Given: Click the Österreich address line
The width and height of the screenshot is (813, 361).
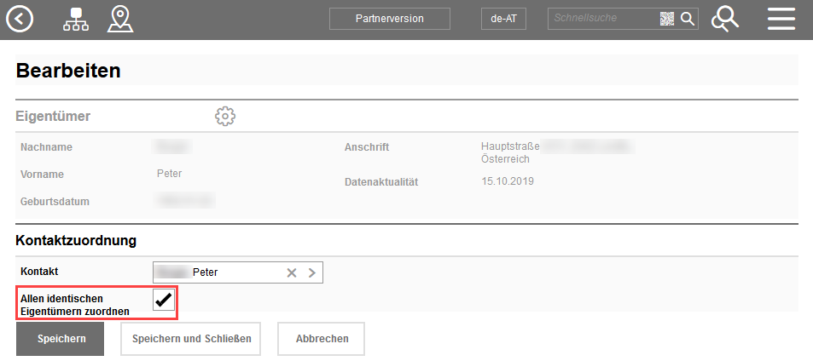Looking at the screenshot, I should [x=506, y=159].
